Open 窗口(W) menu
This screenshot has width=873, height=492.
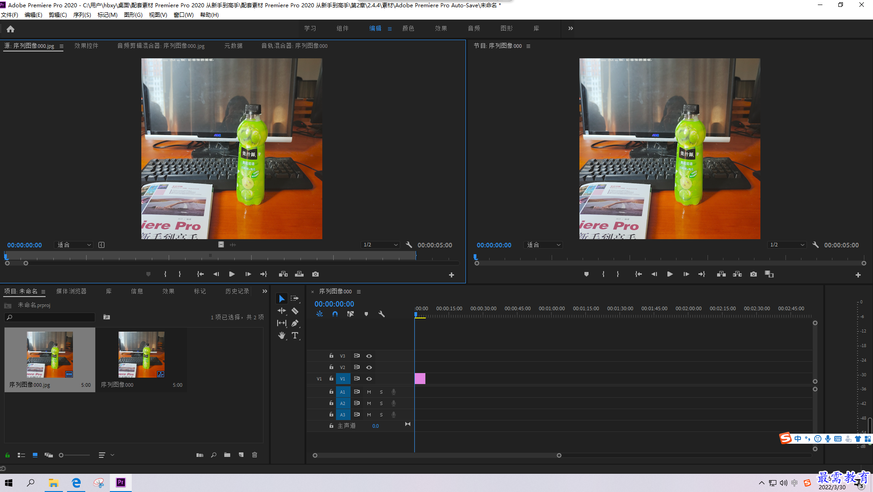point(184,15)
